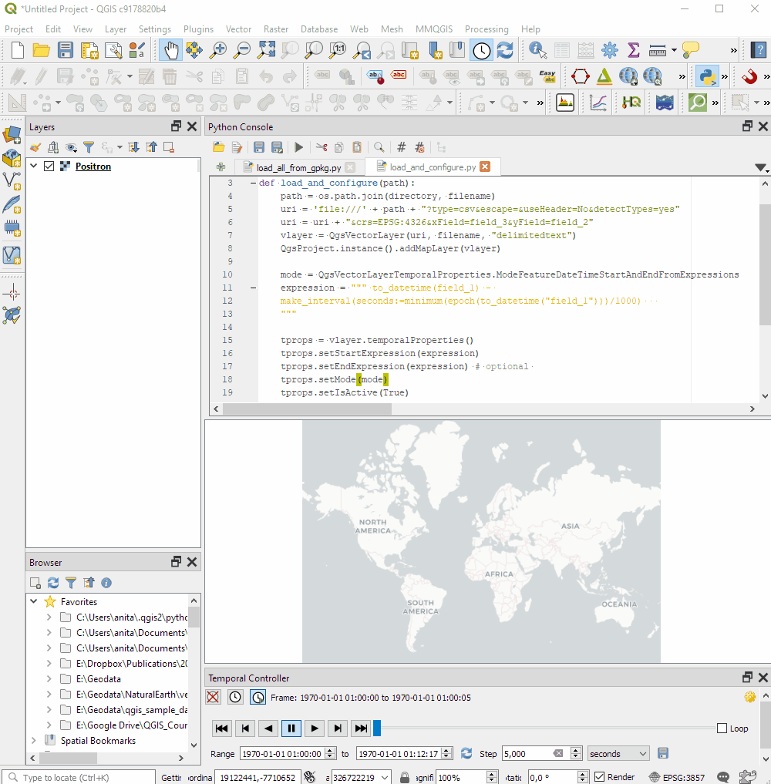Select the Identify Features tool

(537, 51)
